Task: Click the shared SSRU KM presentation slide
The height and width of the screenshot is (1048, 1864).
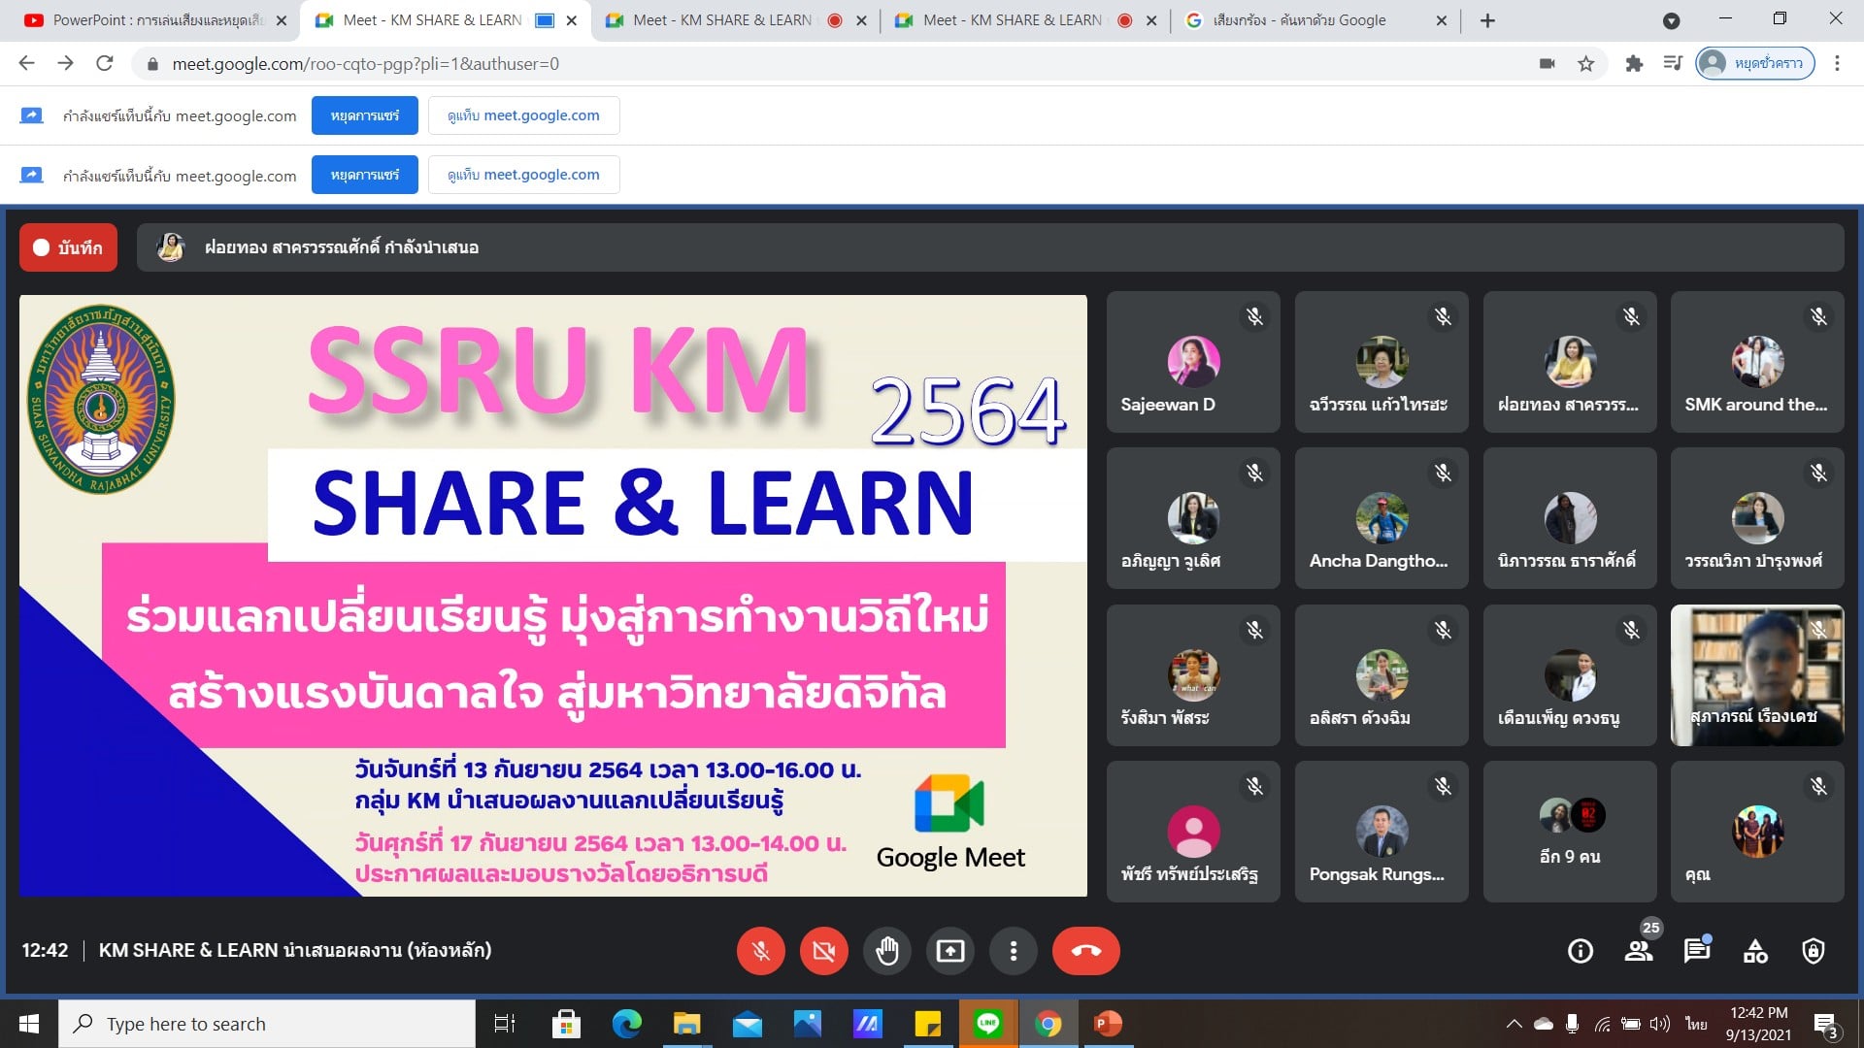Action: [x=552, y=595]
